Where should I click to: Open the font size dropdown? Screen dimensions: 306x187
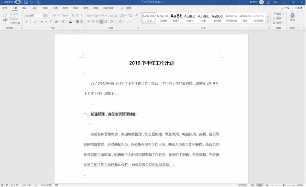point(51,15)
